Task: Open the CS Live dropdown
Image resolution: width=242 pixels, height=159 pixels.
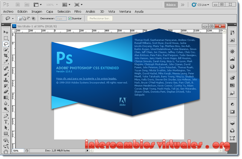Action: click(200, 5)
